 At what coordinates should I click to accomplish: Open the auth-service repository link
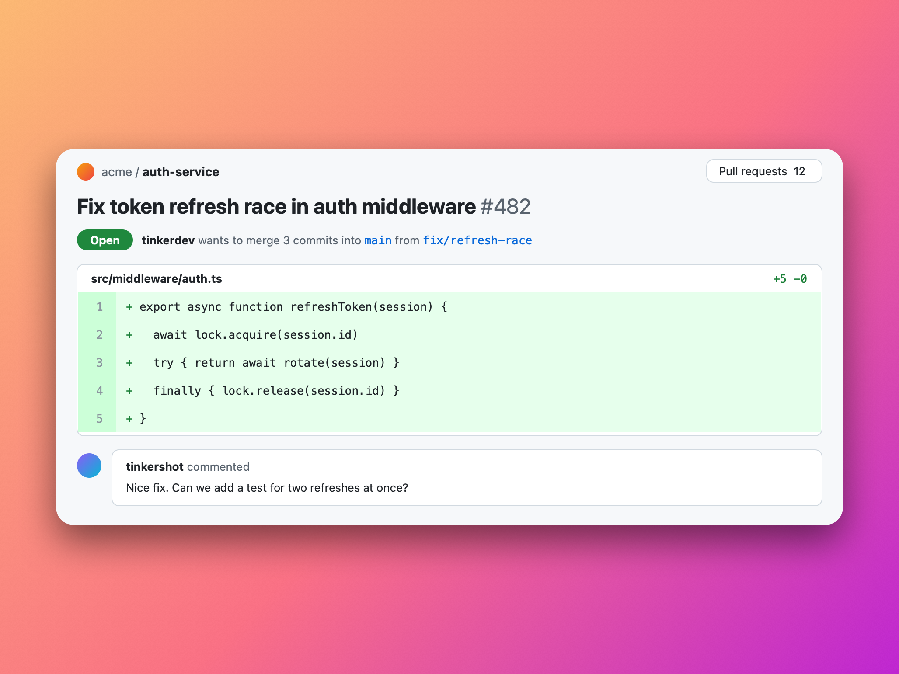[181, 172]
